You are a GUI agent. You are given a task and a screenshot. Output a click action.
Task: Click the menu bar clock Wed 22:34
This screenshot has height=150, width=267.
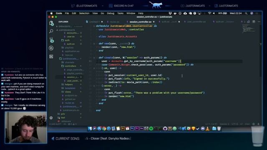235,13
